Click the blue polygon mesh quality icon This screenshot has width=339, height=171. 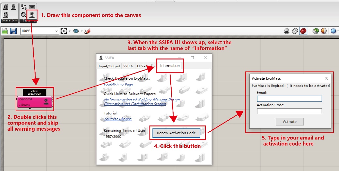333,31
